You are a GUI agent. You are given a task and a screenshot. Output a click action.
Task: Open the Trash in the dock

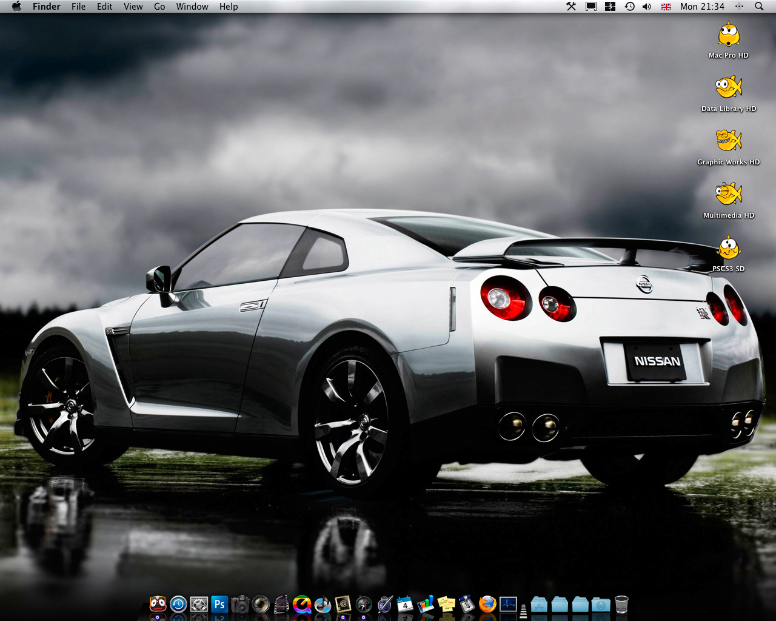621,604
